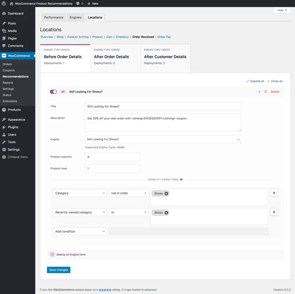
Task: Click the WooCommerce logo icon
Action: coord(4,55)
